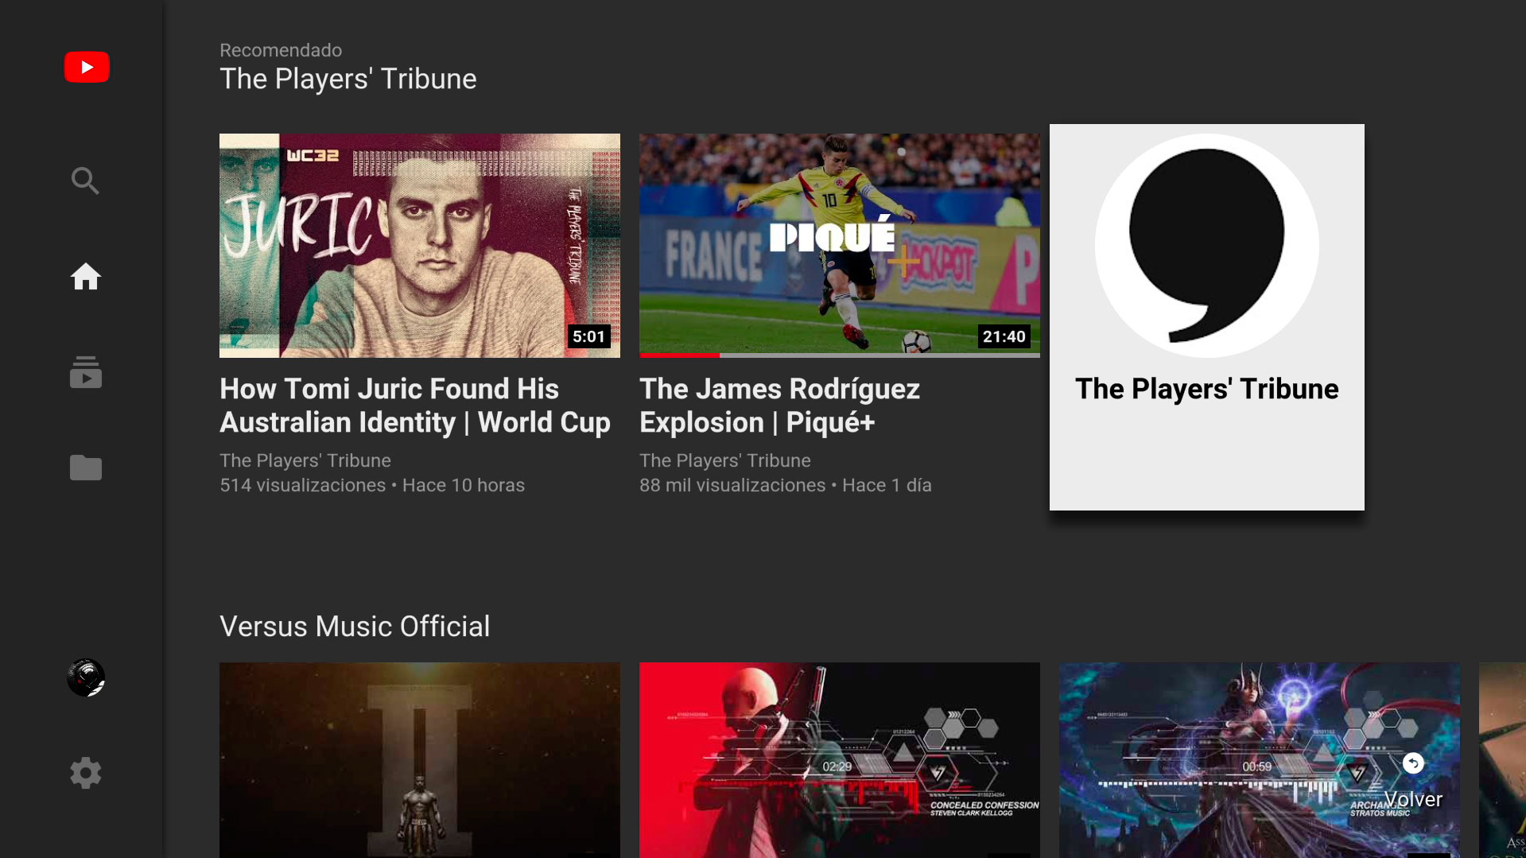This screenshot has width=1526, height=858.
Task: Click the Volver back arrow icon
Action: (1413, 763)
